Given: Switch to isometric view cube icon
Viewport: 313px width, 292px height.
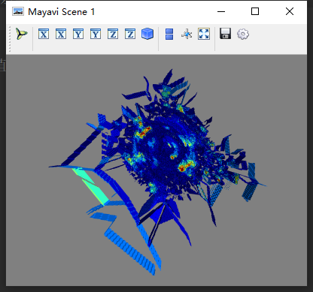Looking at the screenshot, I should 147,34.
